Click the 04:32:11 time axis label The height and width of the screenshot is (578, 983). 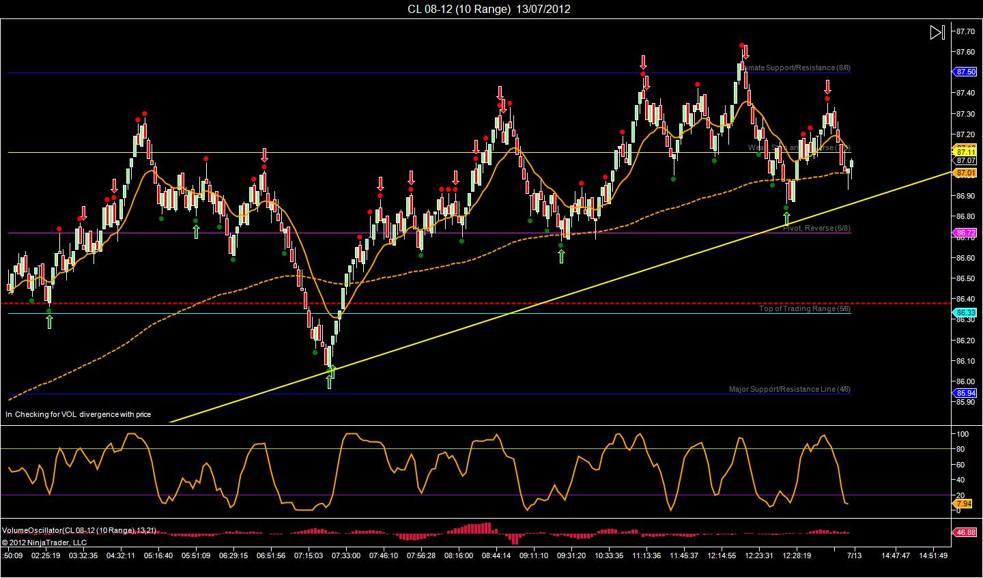click(120, 555)
